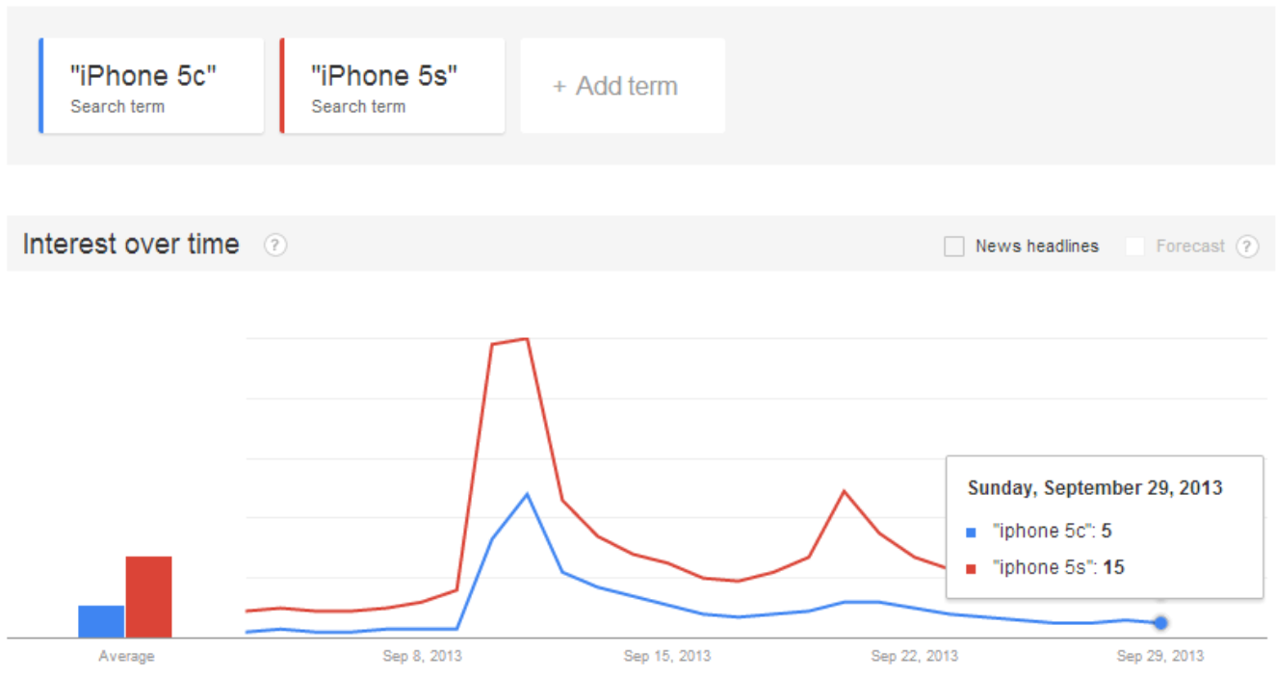Click the blue square legend marker for iphone 5c

972,532
